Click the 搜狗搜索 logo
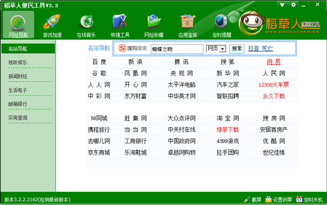Screen dimensions: 327x205 coord(132,48)
